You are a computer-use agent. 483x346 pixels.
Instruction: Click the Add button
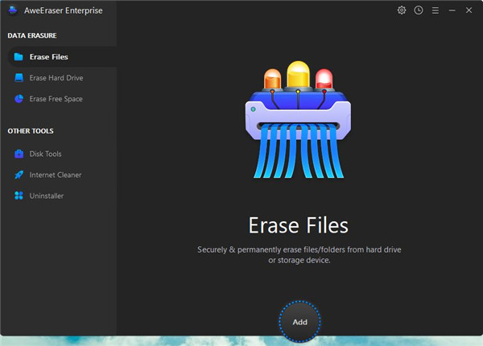click(x=299, y=322)
